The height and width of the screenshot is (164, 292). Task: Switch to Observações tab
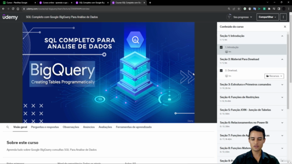71,127
